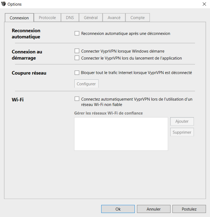Click inside the trusted Wi-Fi networks list box
Image resolution: width=210 pixels, height=217 pixels.
pos(121,134)
